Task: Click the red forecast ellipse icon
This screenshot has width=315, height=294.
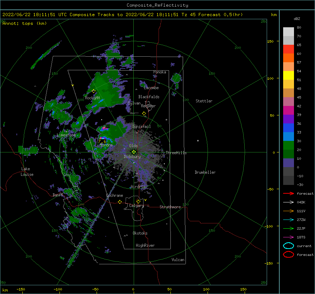Action: pos(288,254)
